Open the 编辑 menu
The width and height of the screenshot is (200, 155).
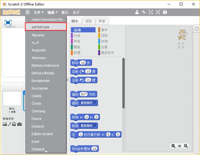tap(52, 13)
